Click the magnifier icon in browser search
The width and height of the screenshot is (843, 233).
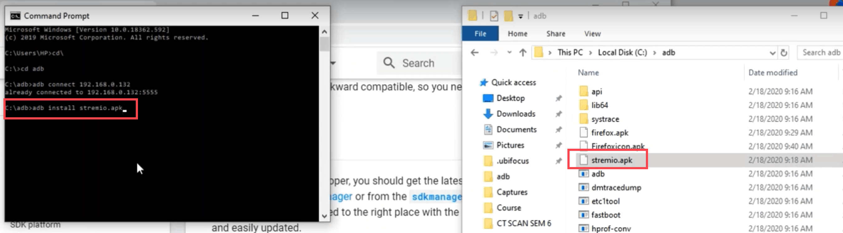pos(389,63)
